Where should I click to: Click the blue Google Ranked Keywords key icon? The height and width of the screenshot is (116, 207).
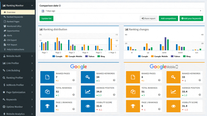pos(88,77)
